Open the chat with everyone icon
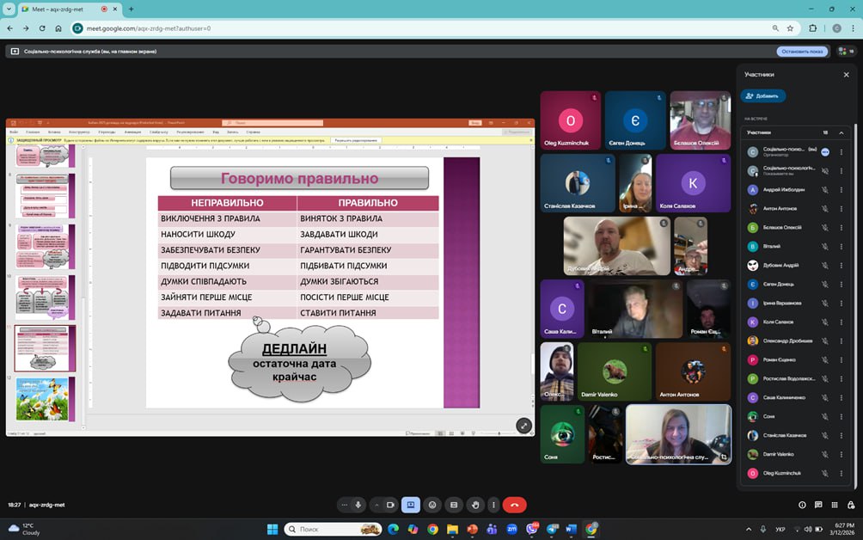This screenshot has height=540, width=863. [x=818, y=505]
